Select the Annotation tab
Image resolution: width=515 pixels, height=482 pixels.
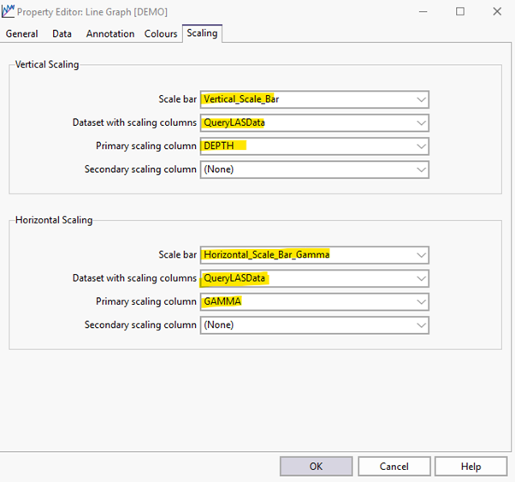pyautogui.click(x=110, y=34)
